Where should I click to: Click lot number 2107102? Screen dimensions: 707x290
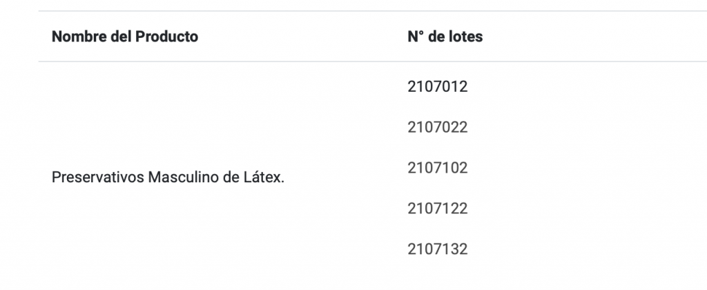point(438,168)
